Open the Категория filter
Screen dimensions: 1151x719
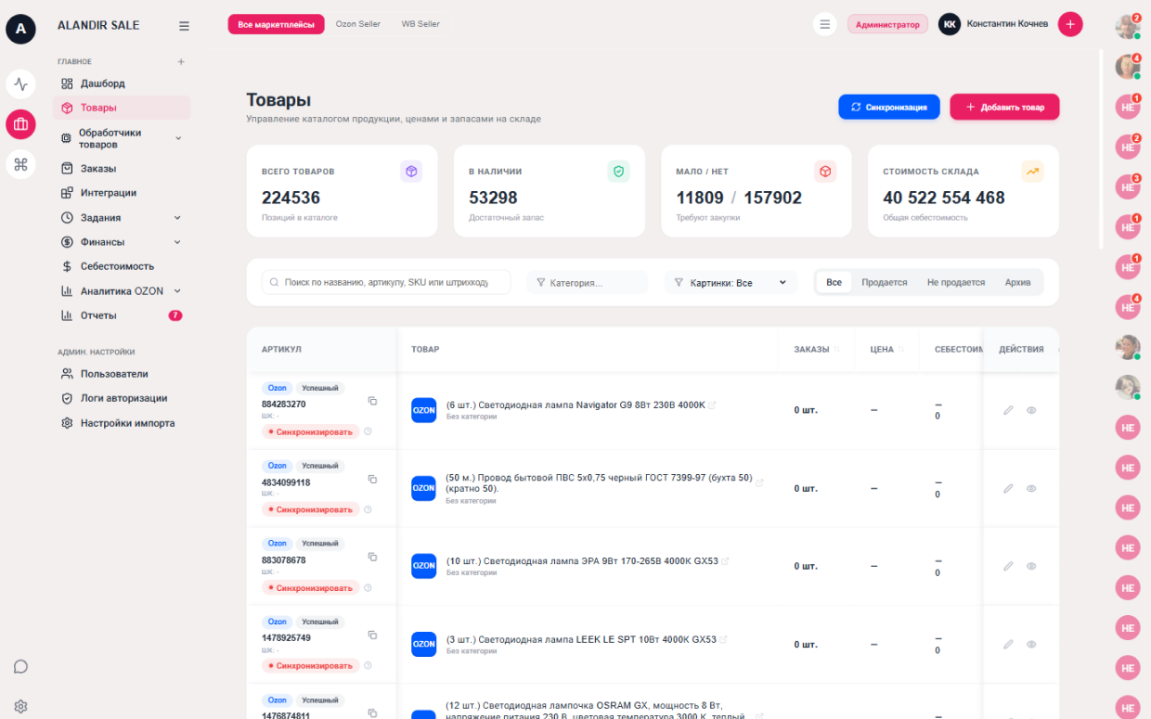click(x=587, y=283)
